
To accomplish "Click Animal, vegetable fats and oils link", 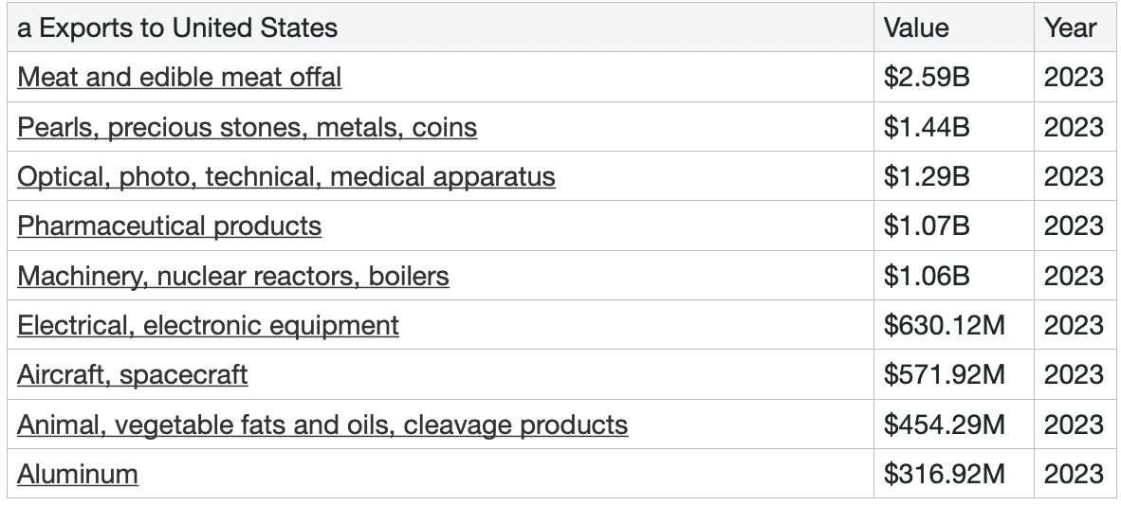I will point(322,425).
